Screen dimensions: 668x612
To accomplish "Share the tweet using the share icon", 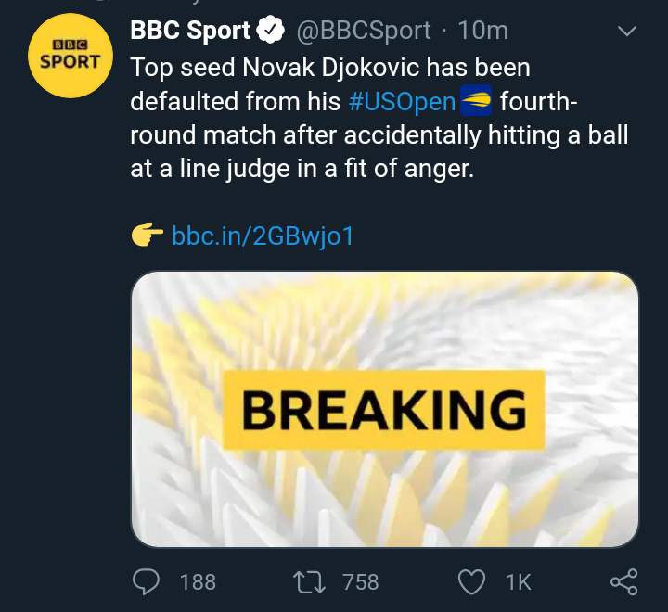I will (623, 581).
